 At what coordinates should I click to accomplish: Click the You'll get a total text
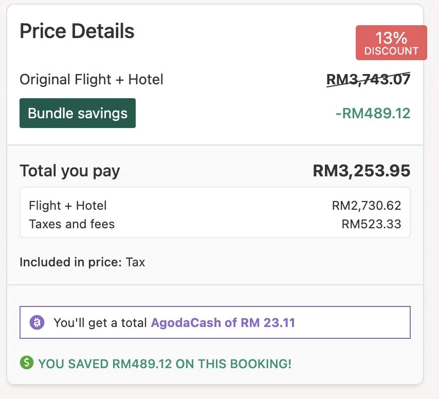click(101, 323)
